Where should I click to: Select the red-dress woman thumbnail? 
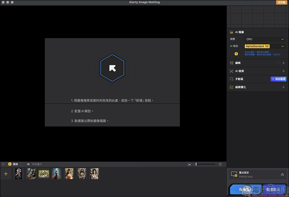56,174
